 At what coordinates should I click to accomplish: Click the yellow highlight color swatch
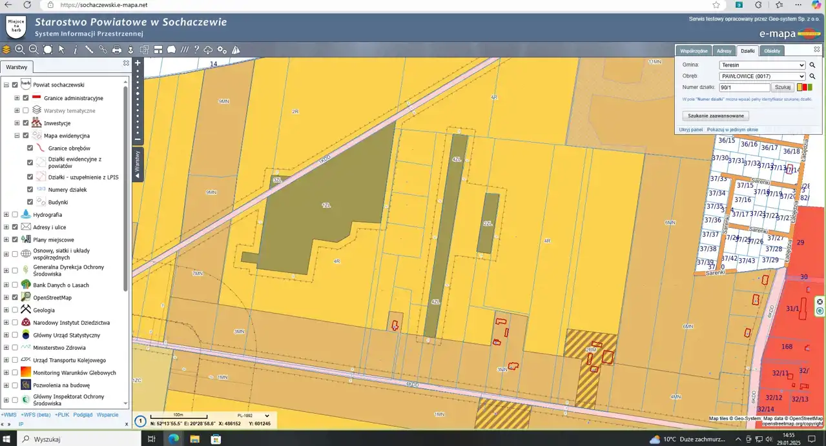800,87
